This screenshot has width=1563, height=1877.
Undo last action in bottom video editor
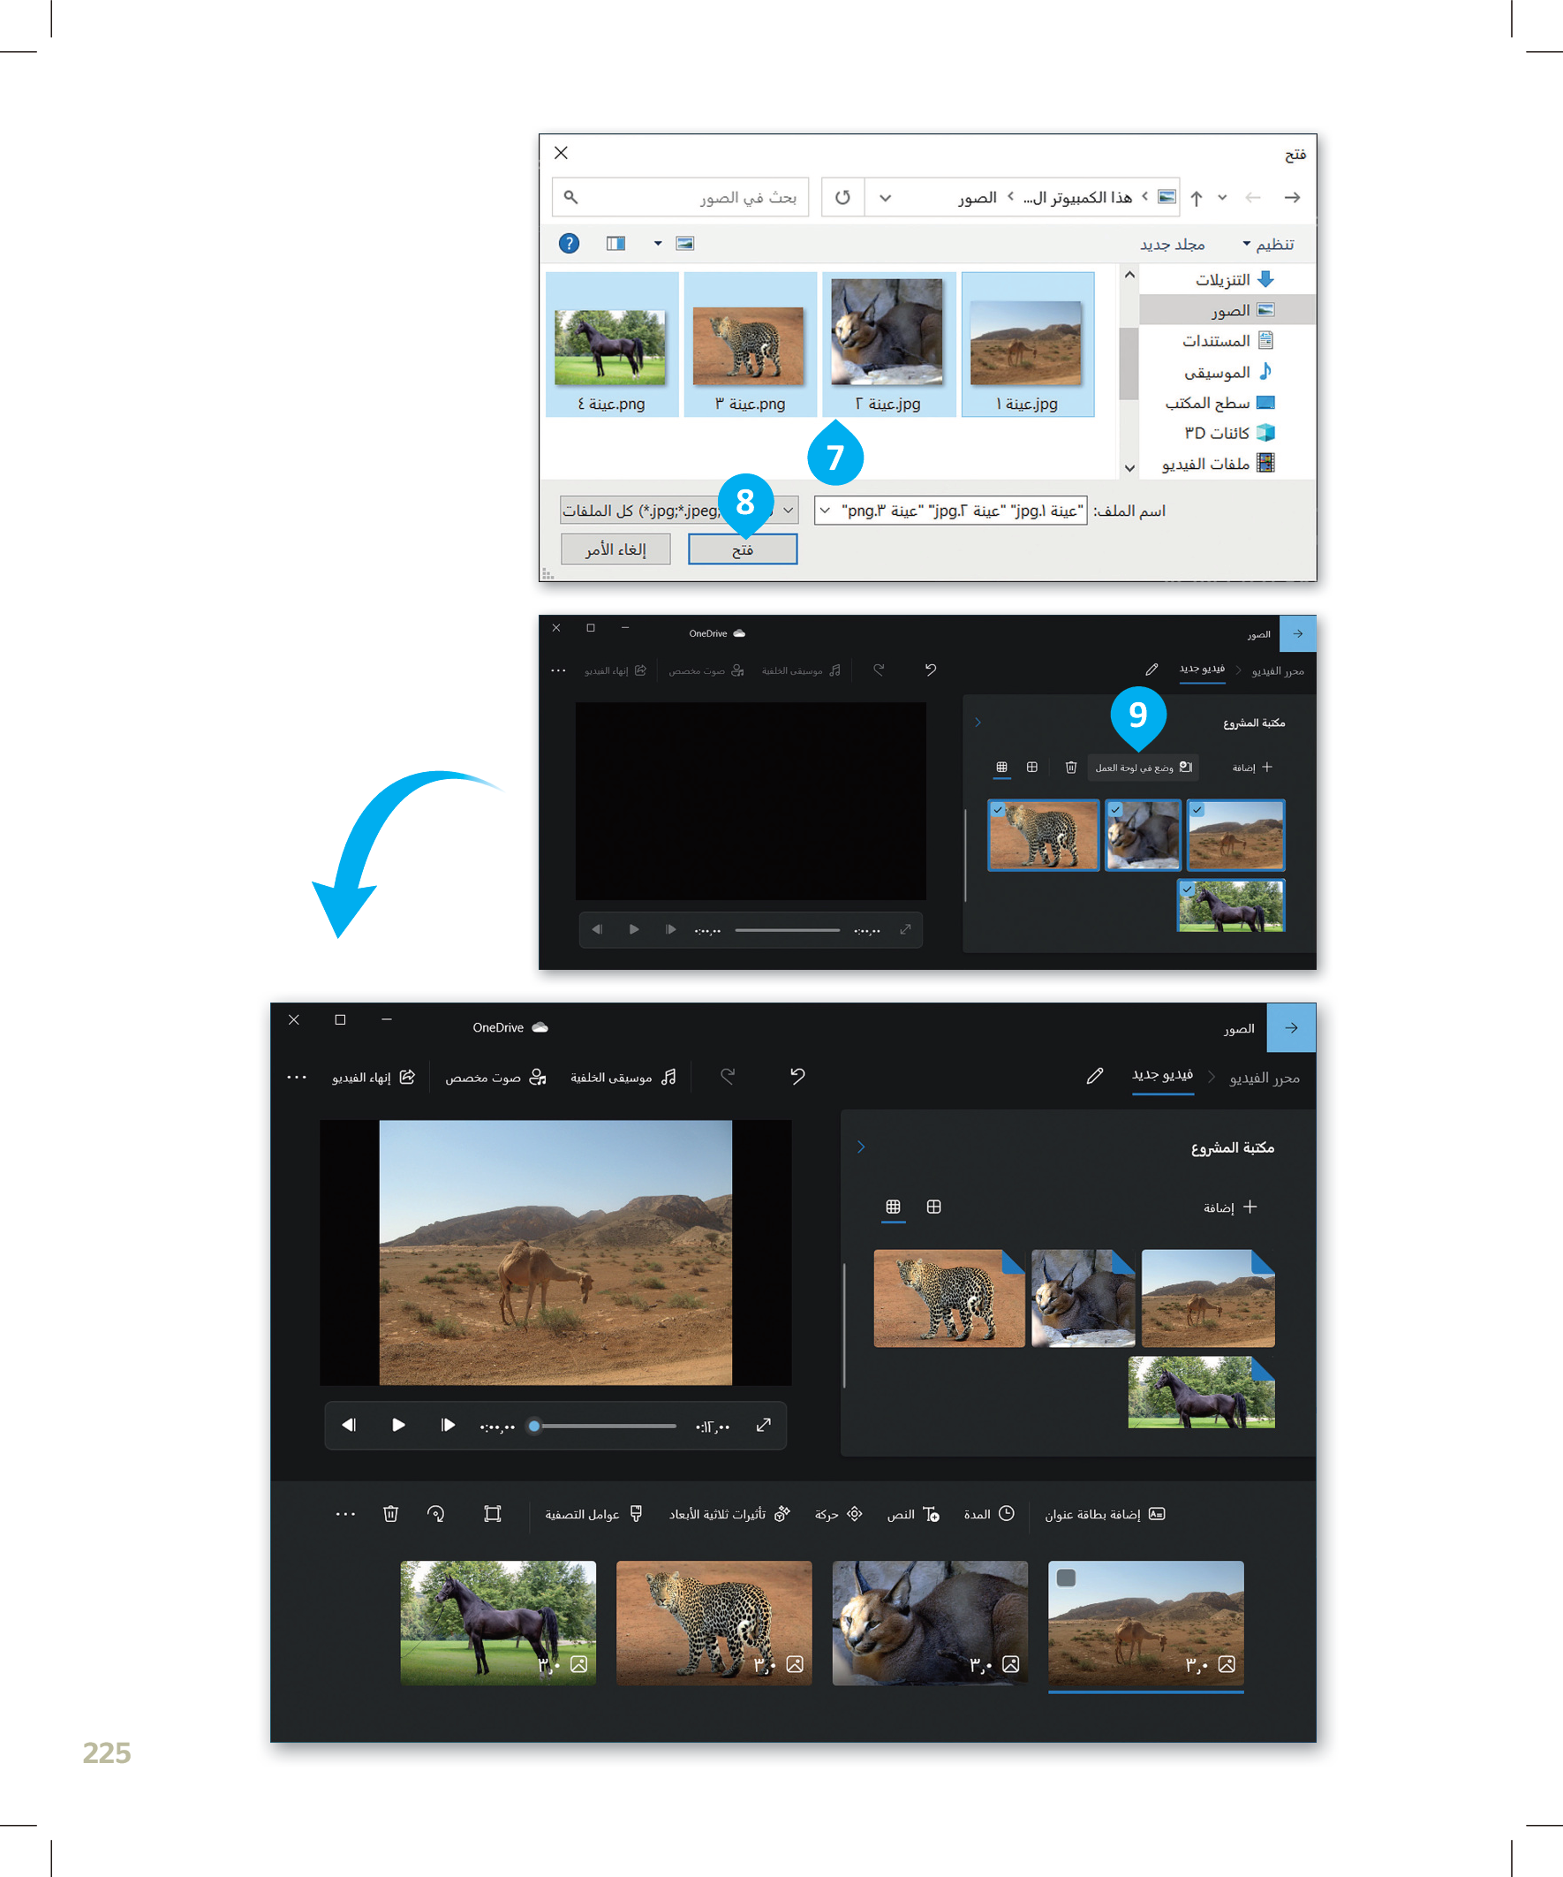pos(797,1076)
